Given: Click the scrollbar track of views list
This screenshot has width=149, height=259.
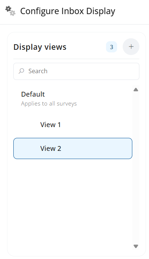Looking at the screenshot, I should (x=136, y=168).
